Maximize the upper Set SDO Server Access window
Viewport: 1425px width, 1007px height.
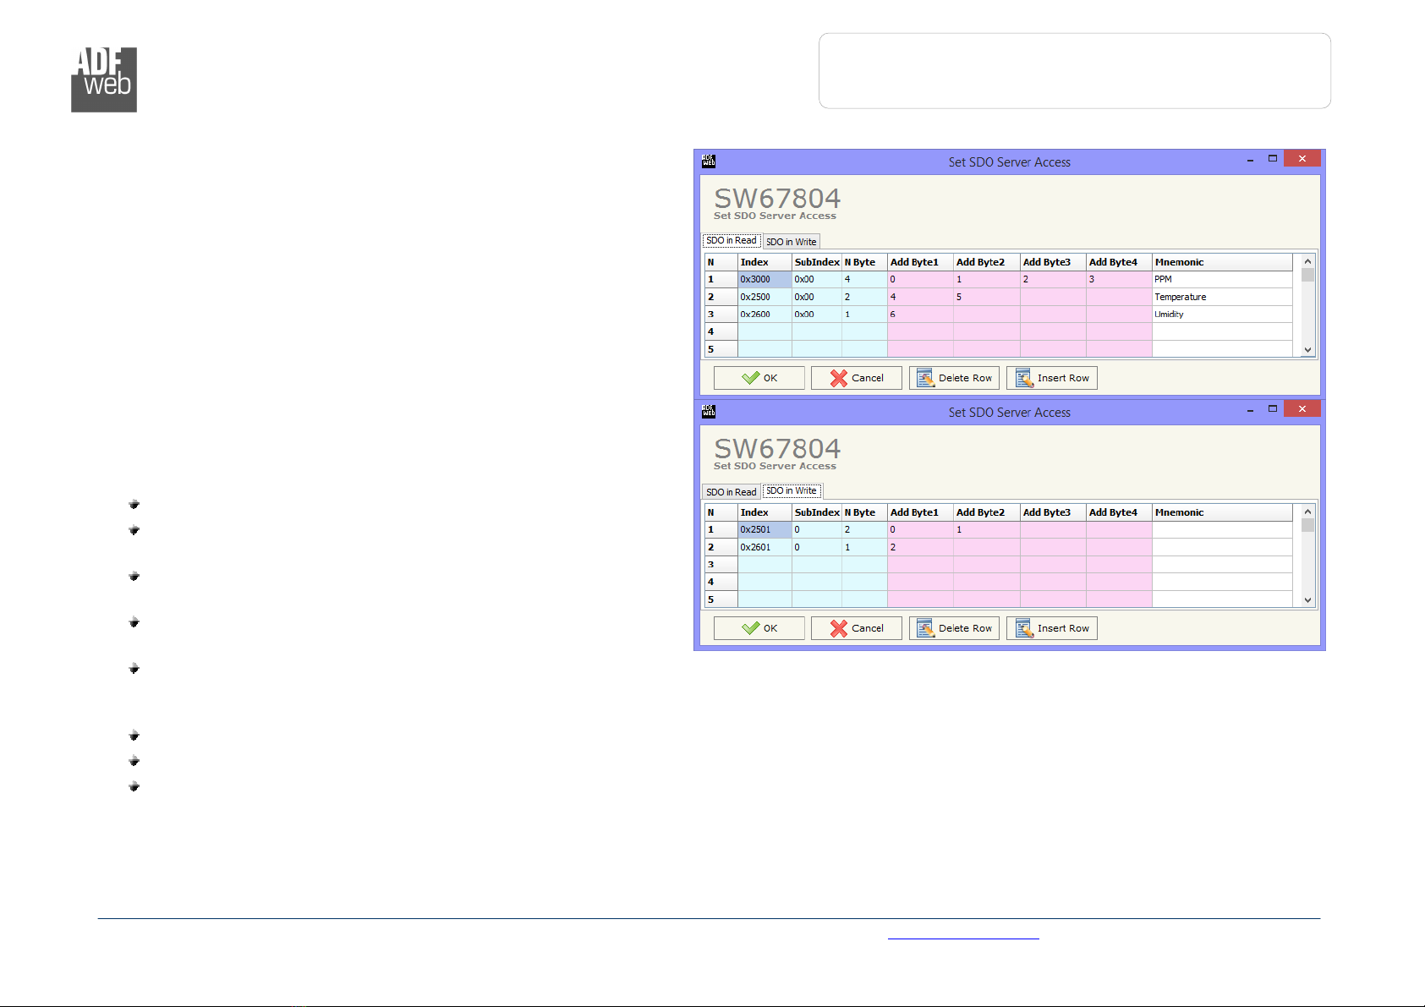click(x=1272, y=159)
